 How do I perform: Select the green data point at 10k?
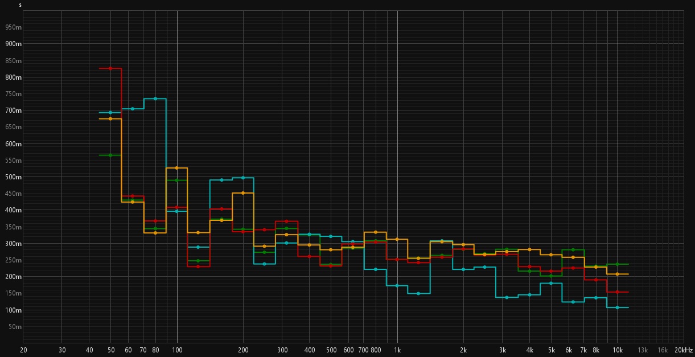pos(618,264)
